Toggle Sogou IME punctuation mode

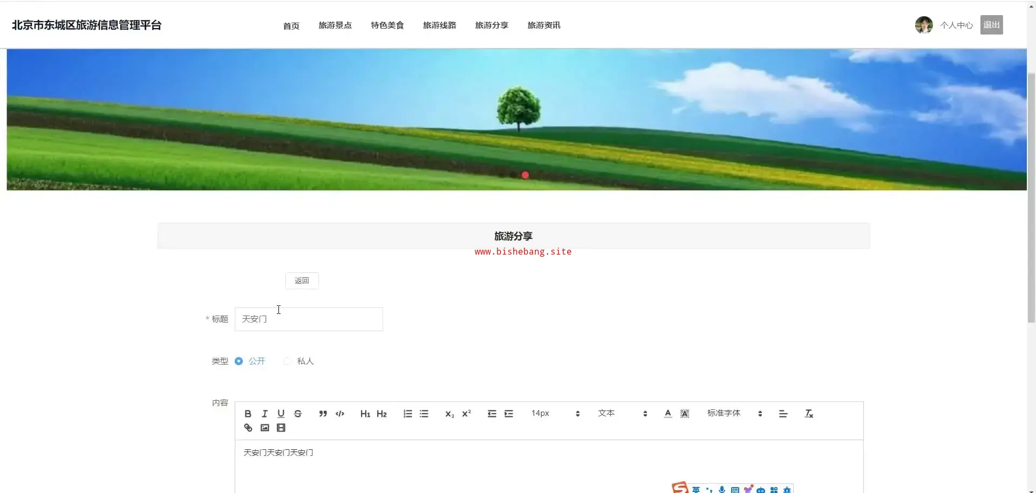[709, 490]
